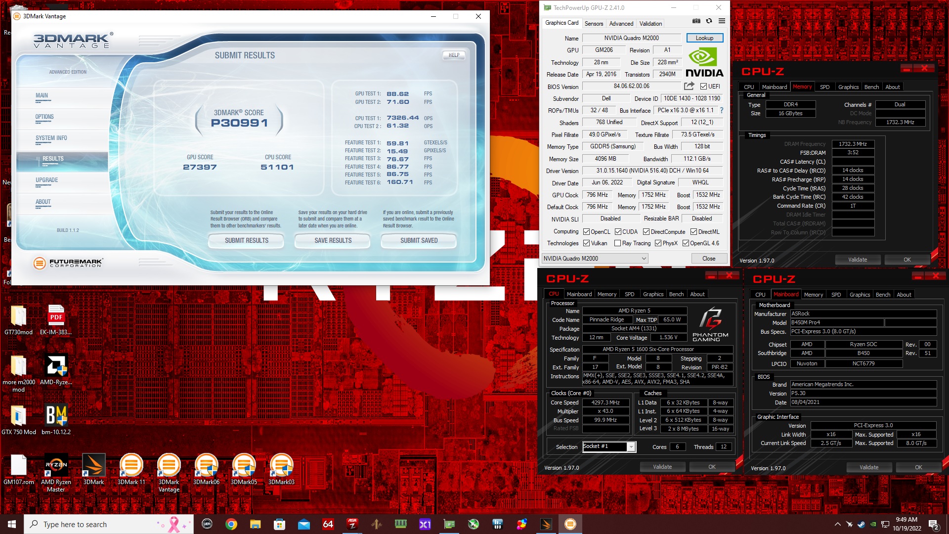Screen dimensions: 949x534
Task: Toggle the DirectCompute checkbox
Action: (646, 232)
